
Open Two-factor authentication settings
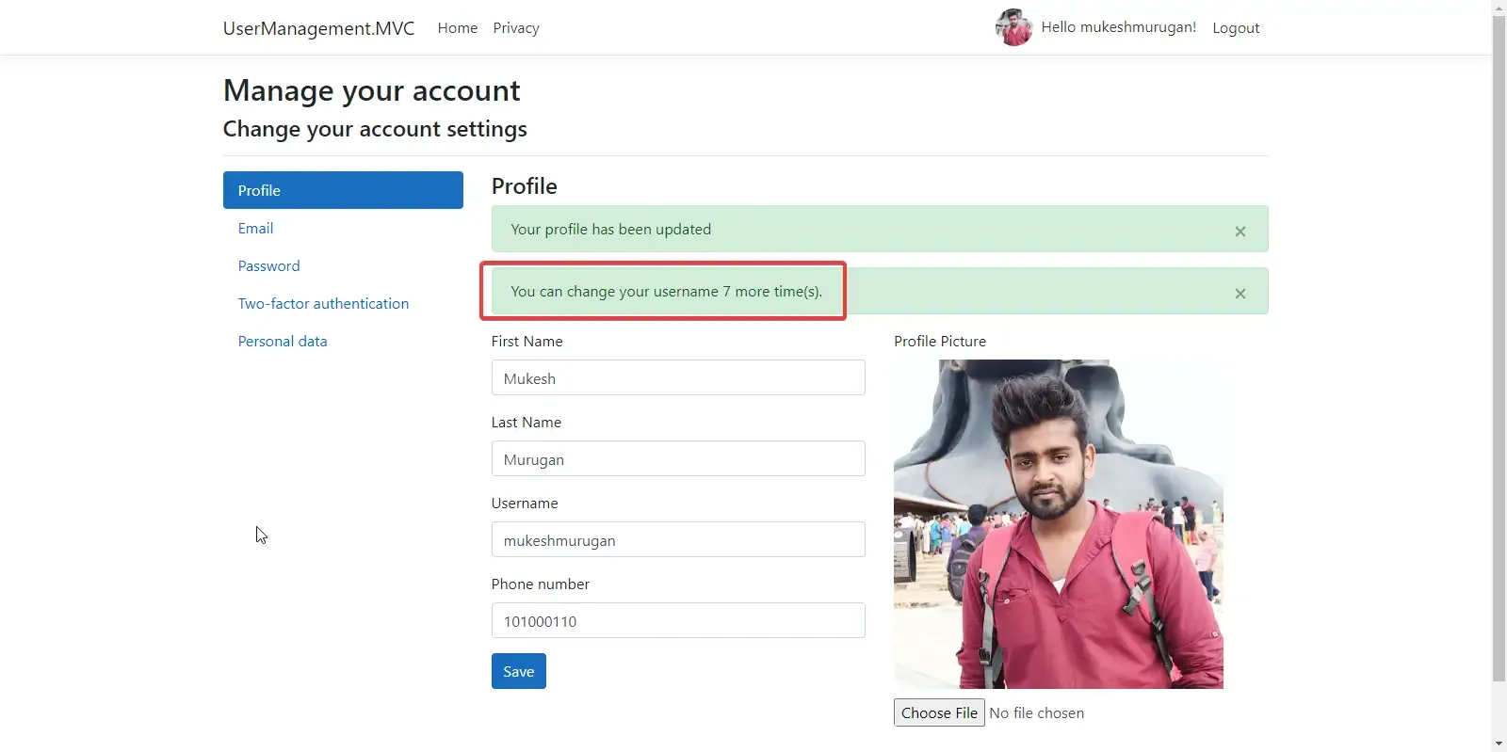pyautogui.click(x=323, y=303)
